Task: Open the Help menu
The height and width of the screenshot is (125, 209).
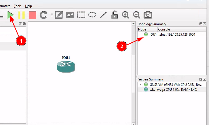Action: click(28, 6)
